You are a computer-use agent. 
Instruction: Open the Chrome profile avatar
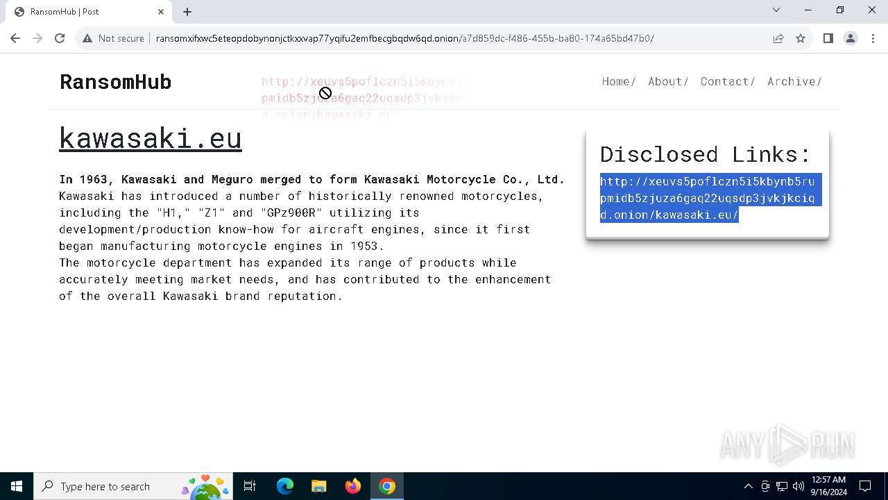850,38
